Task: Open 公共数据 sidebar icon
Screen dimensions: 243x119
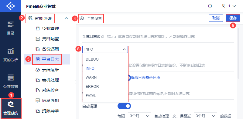Action: (11, 78)
